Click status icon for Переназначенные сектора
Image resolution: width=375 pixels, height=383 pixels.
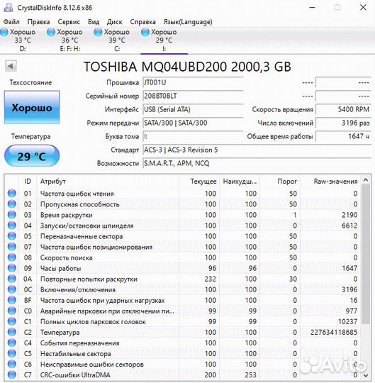pyautogui.click(x=12, y=236)
